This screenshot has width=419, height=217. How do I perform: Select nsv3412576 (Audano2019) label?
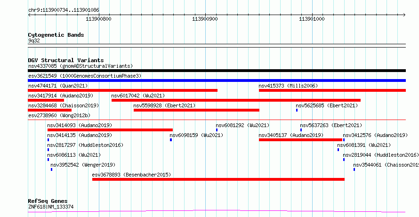[x=375, y=135]
